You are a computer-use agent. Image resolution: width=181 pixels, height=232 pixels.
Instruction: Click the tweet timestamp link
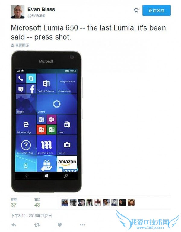pos(31,216)
